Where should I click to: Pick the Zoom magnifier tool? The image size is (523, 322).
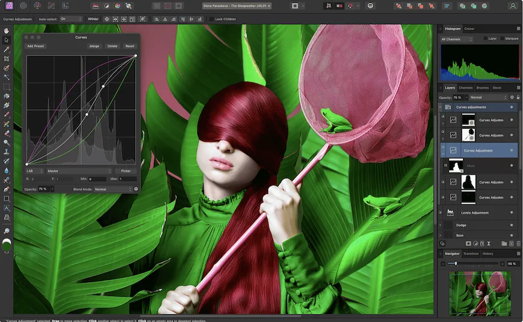point(6,231)
